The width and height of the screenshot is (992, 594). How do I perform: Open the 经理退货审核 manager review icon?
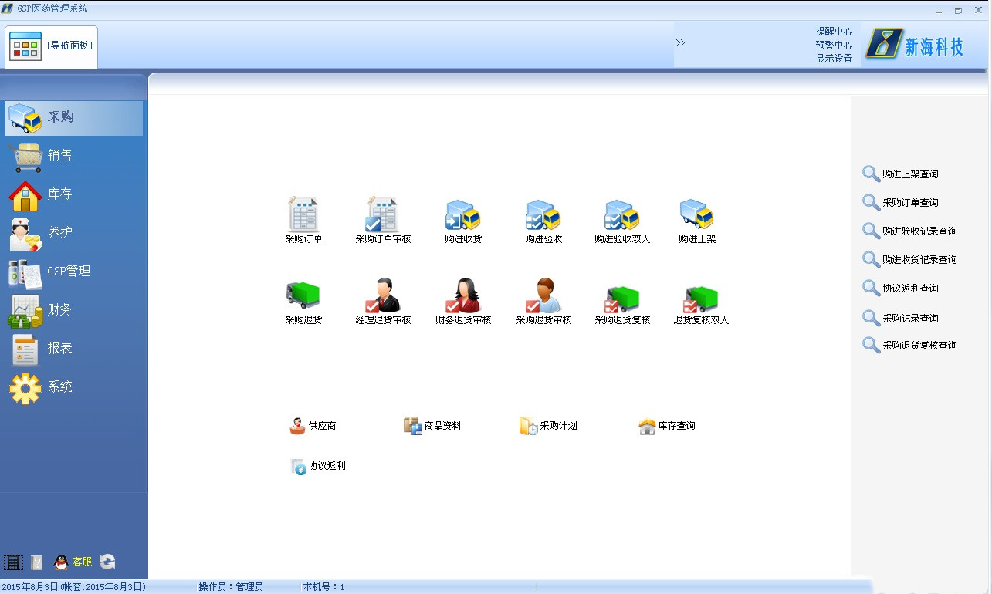pos(383,302)
